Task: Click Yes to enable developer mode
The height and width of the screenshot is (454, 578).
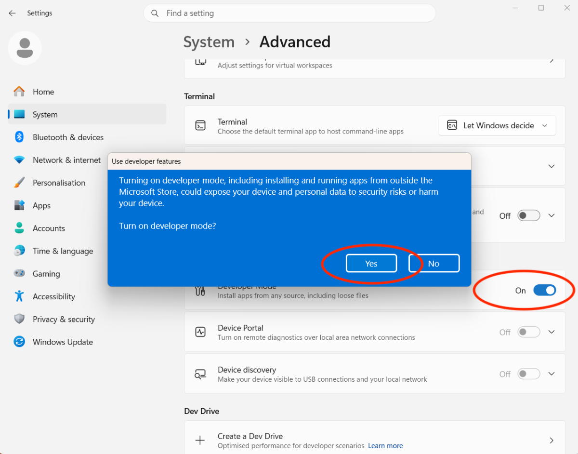Action: click(371, 263)
